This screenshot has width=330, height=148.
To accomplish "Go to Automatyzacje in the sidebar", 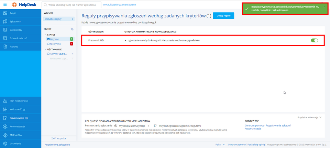I will point(17,126).
